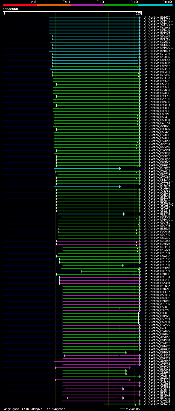Viewport: 175px width, 411px height.
Task: Select the UniRef100_C5WVN4 label
Action: pyautogui.click(x=157, y=151)
